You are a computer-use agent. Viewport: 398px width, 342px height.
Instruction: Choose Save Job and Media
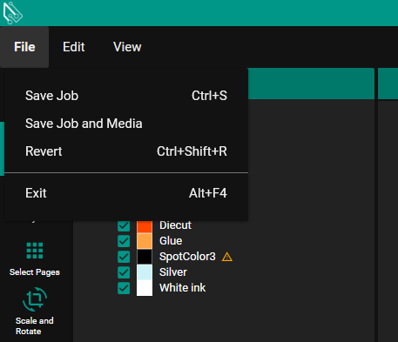pos(126,124)
